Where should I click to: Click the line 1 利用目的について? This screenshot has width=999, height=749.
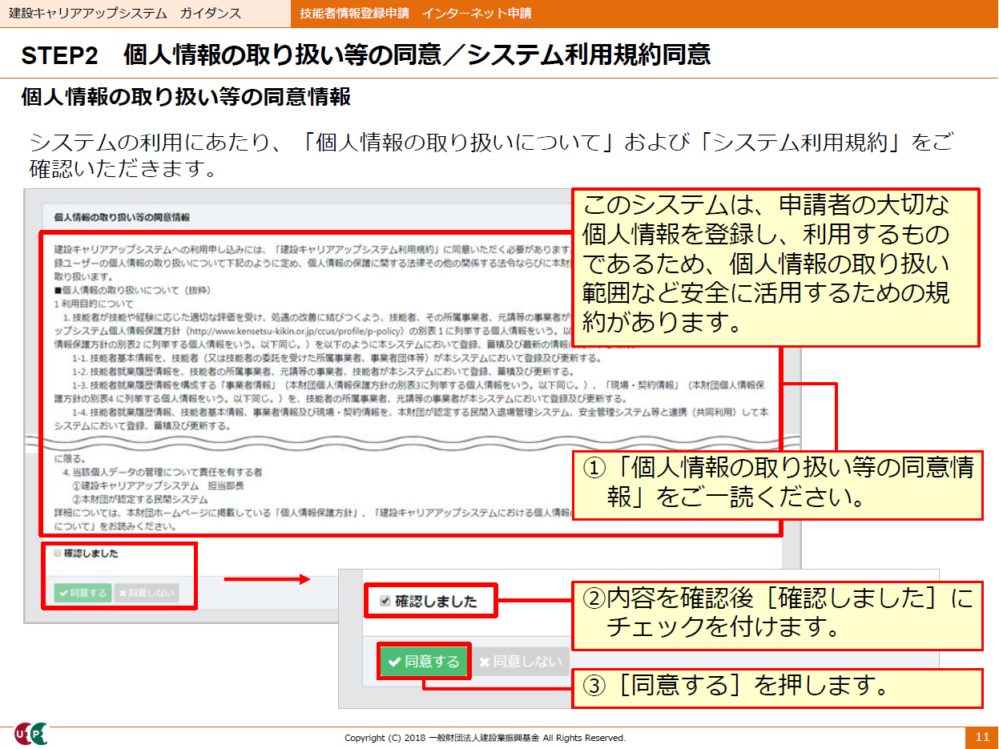(95, 304)
